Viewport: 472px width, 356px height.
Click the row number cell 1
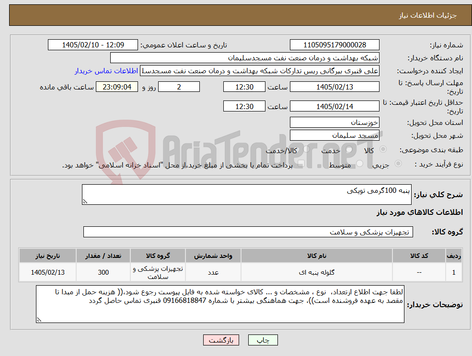coord(454,272)
